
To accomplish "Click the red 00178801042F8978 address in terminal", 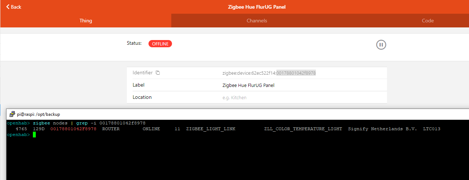I will pos(73,129).
